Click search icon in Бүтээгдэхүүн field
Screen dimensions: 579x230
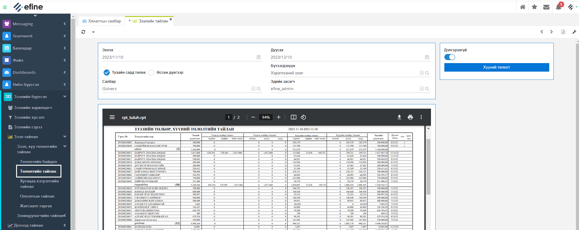tap(427, 73)
